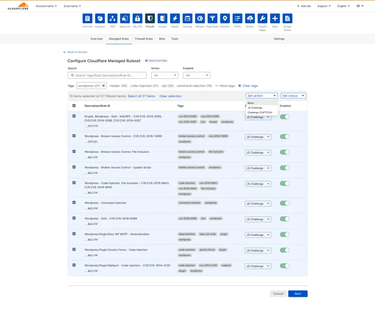Screen dimensions: 375x309
Task: Open the Workers icon
Action: coord(200,18)
